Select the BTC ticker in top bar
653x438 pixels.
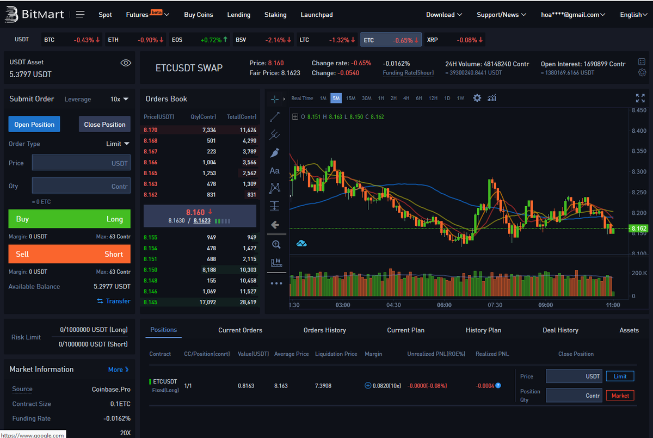[x=72, y=40]
